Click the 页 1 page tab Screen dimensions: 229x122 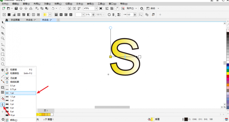click(46, 111)
